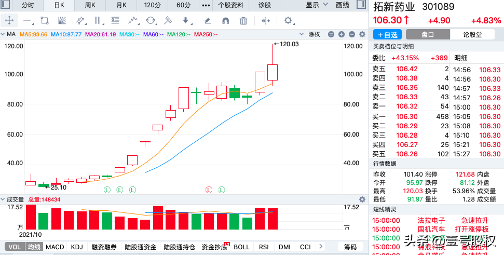Screen dimensions: 504x255
Task: Click the plus icon in MA bar
Action: (x=342, y=34)
